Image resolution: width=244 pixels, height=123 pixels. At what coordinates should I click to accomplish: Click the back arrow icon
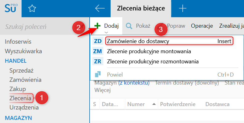(x=100, y=9)
